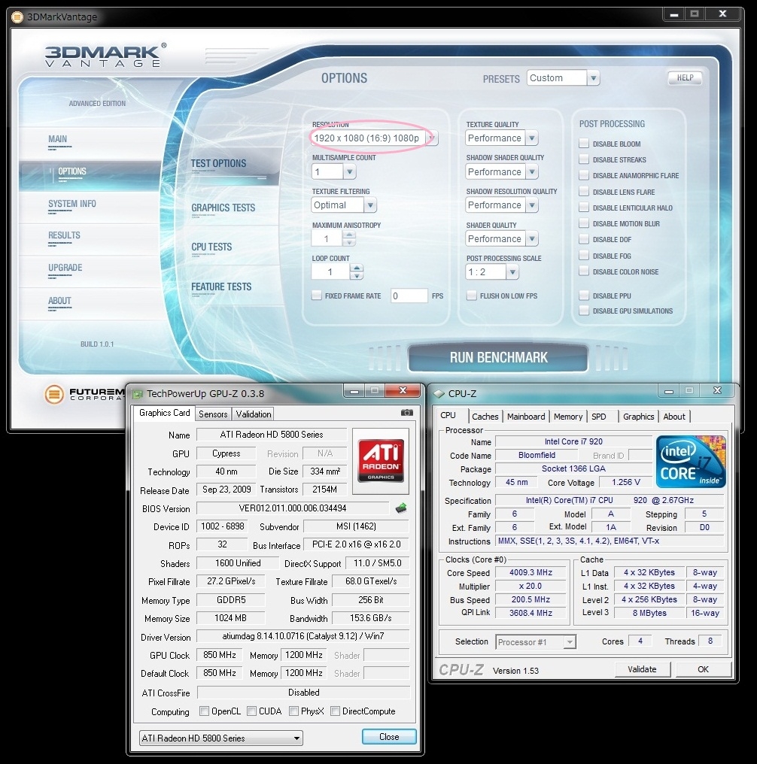Open Upgrade section in sidebar
Image resolution: width=757 pixels, height=764 pixels.
(65, 268)
